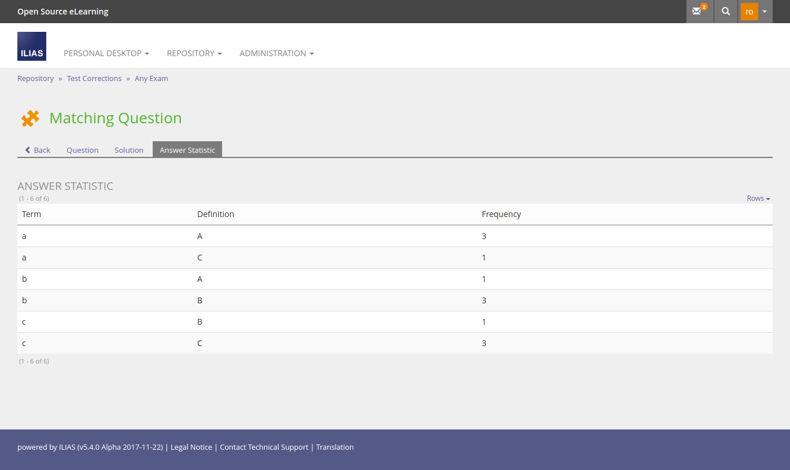Expand the Repository menu
The height and width of the screenshot is (470, 790).
tap(194, 53)
